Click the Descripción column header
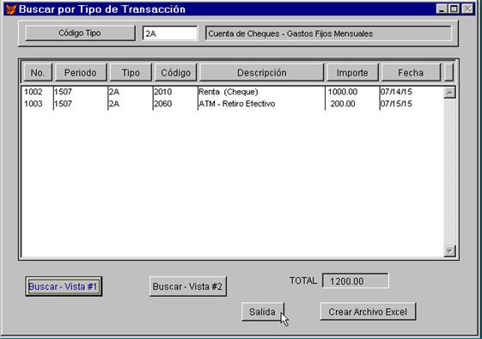482x339 pixels. click(x=261, y=73)
